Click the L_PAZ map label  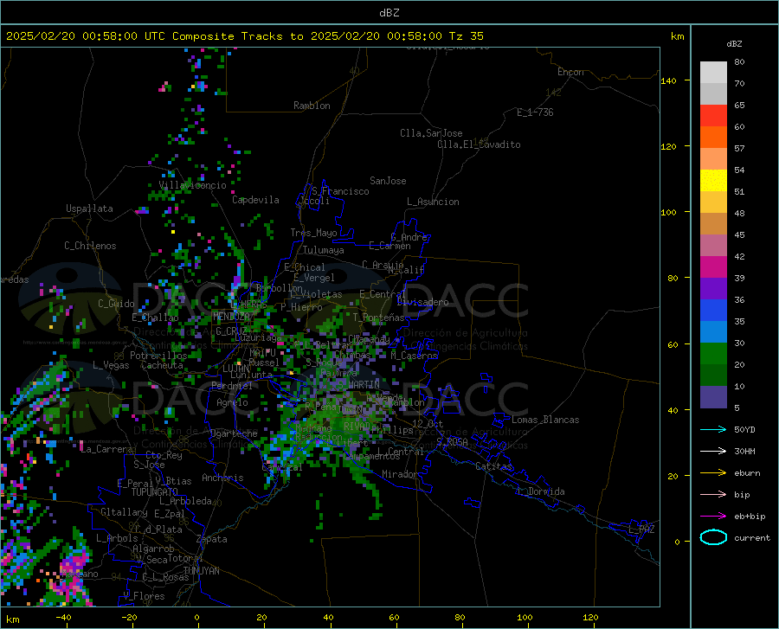641,530
